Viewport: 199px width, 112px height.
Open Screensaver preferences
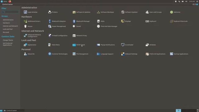tap(127, 45)
